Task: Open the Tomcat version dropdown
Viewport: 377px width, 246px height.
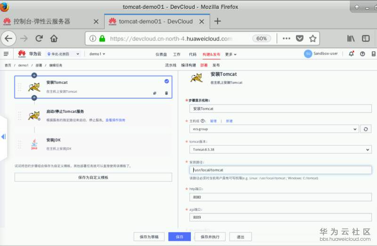Action: tap(280, 150)
